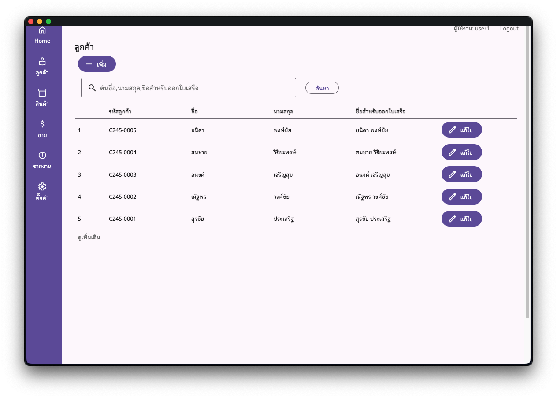This screenshot has width=557, height=398.
Task: Edit customer C245-0004 สมชาย
Action: tap(461, 152)
